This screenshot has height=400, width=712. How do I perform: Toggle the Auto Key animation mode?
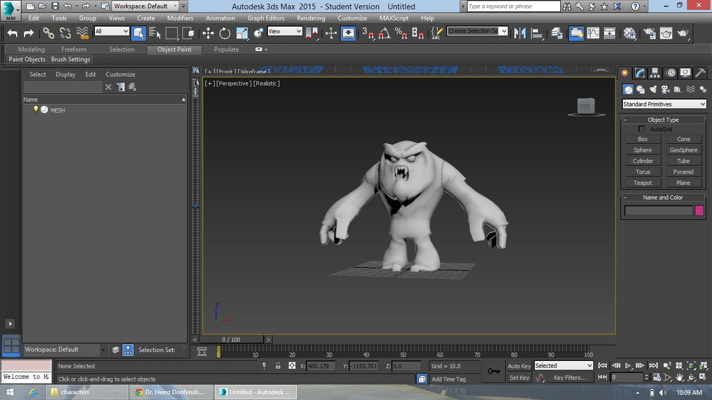[x=519, y=366]
